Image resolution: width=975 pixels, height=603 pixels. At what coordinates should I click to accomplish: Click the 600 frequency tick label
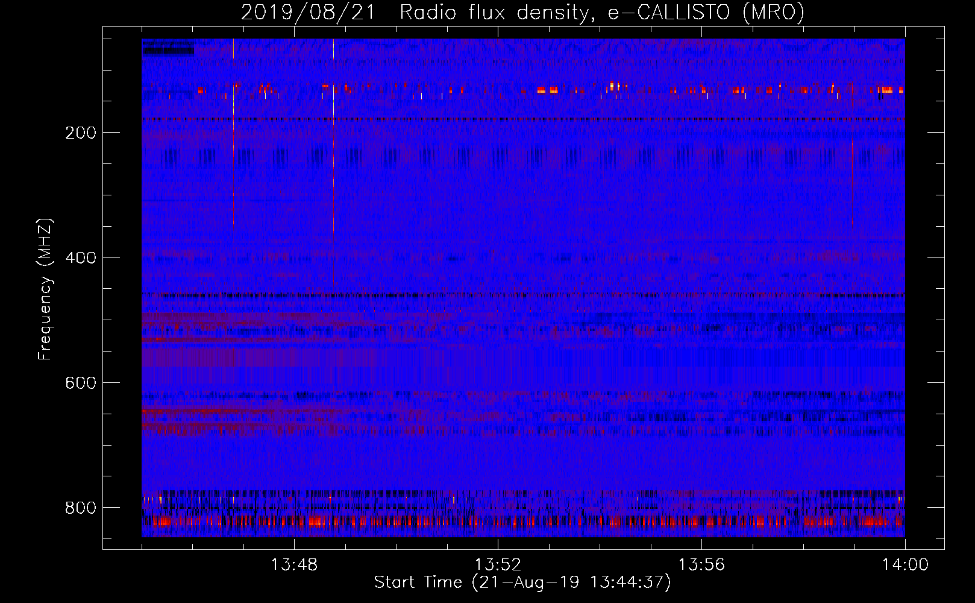(81, 384)
